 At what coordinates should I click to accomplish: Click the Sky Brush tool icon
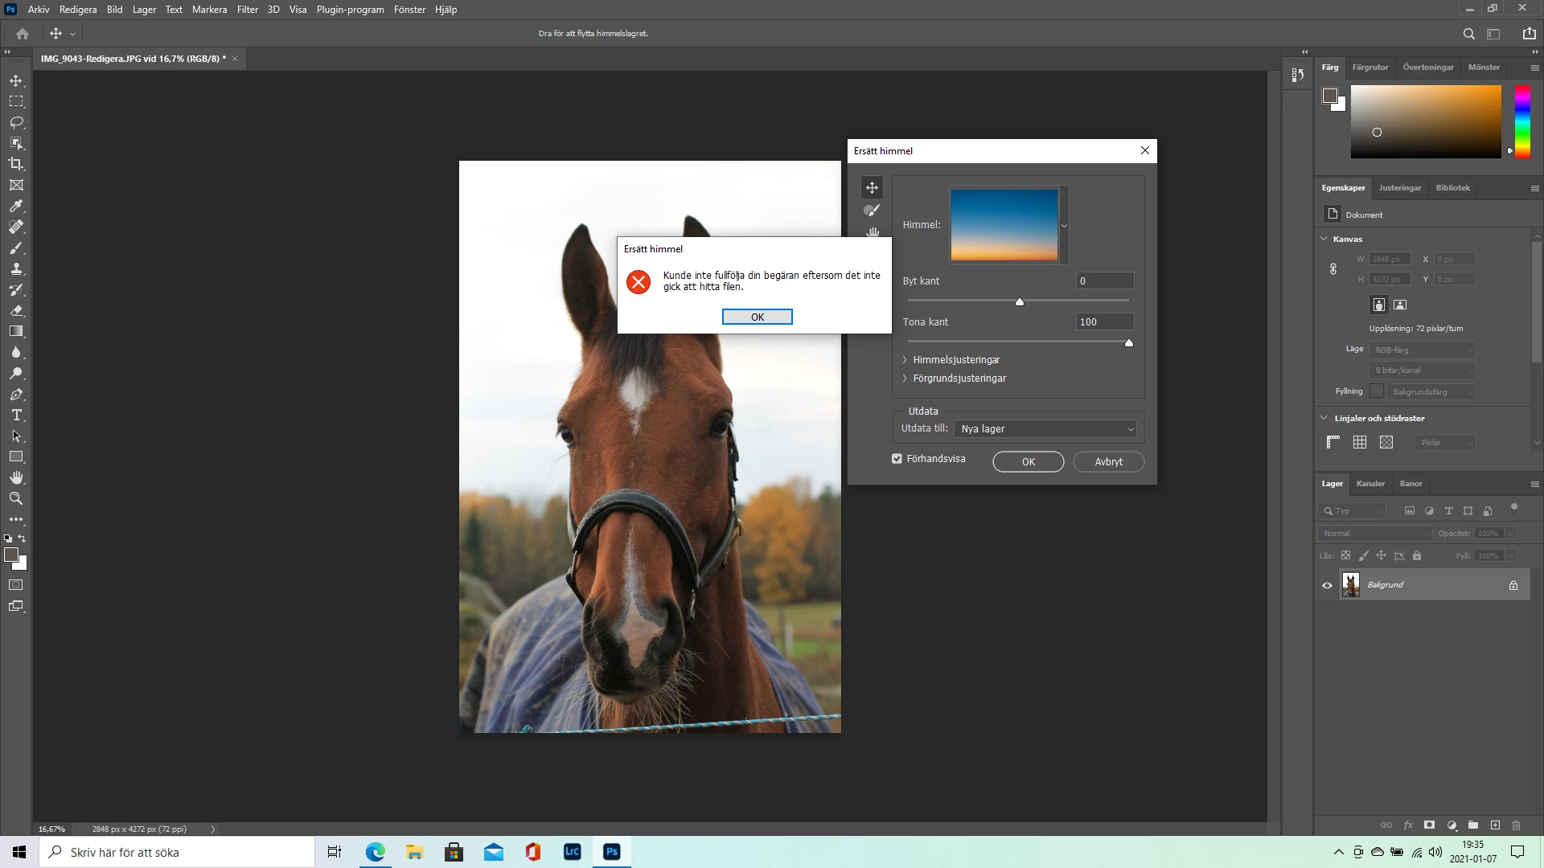pos(872,211)
